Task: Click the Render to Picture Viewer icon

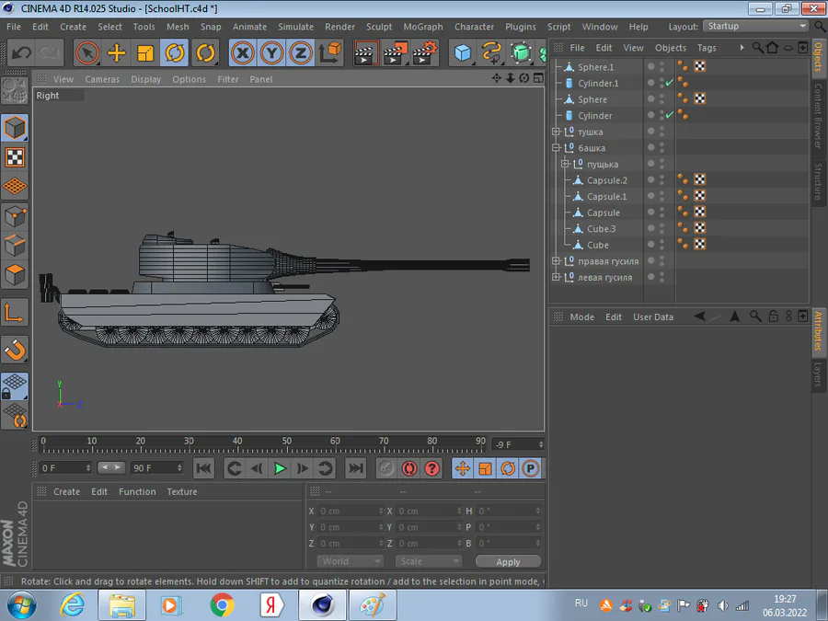Action: pos(395,53)
